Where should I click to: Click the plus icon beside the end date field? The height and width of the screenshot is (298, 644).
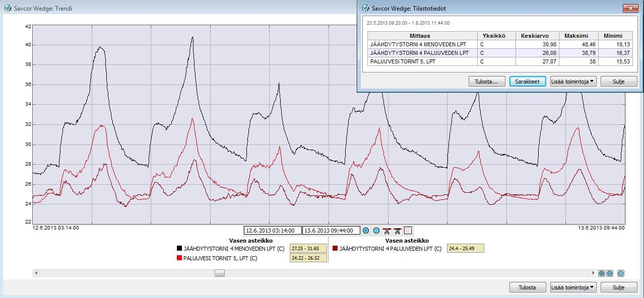click(x=366, y=231)
